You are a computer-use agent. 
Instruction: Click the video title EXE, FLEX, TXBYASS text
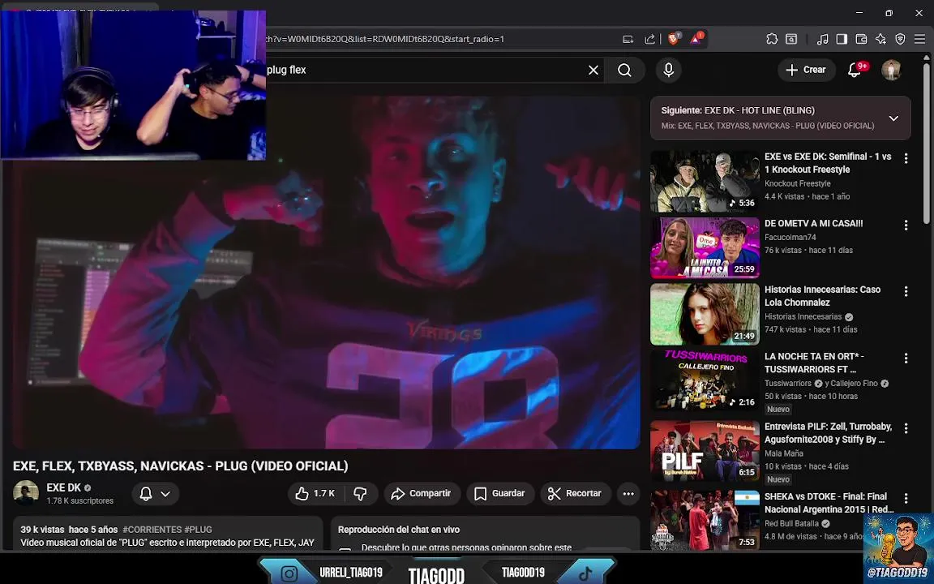point(181,466)
